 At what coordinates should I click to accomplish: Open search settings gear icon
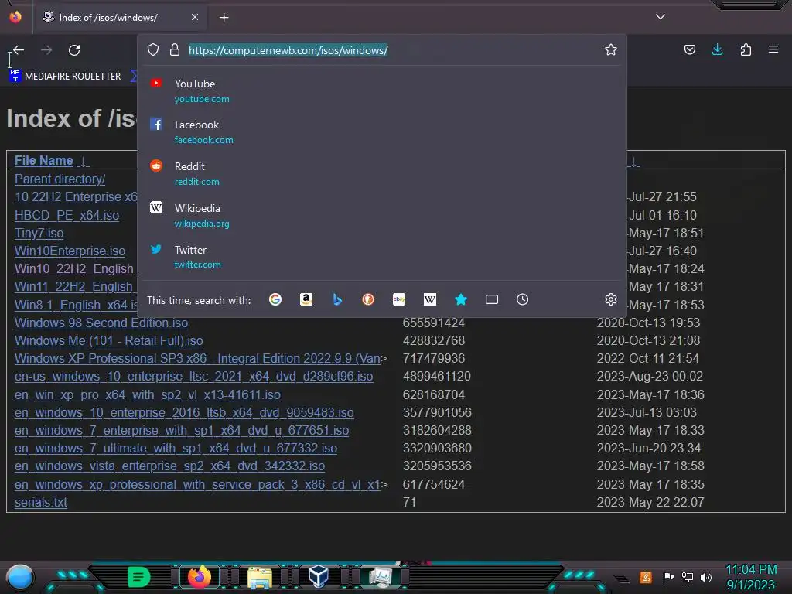611,299
